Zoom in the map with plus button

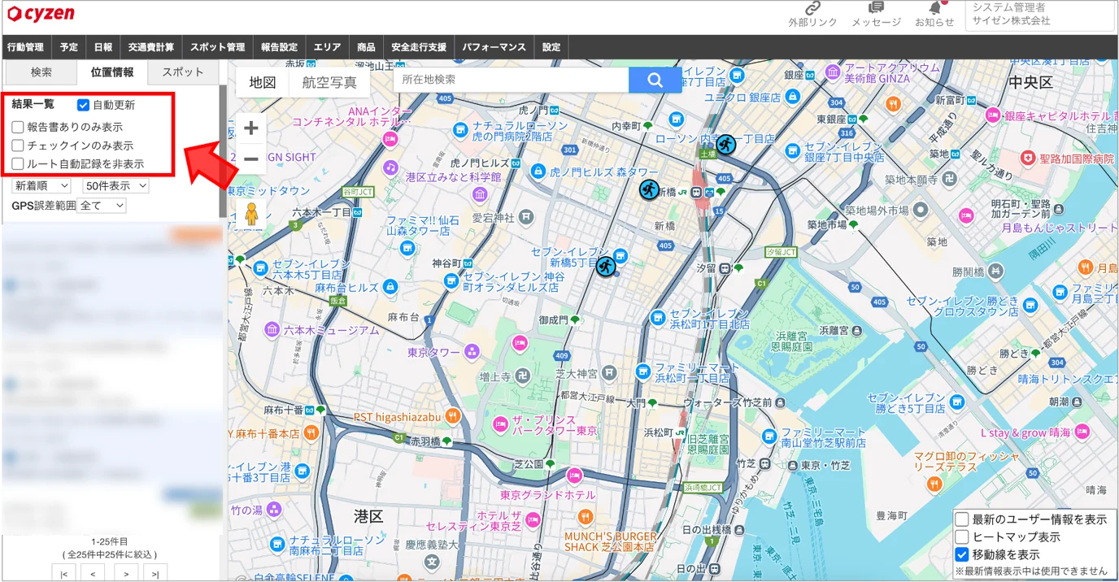pyautogui.click(x=250, y=128)
